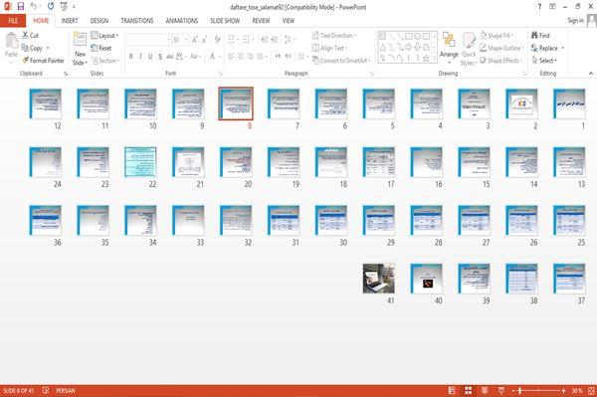
Task: Click the Undo arrow icon
Action: [34, 6]
